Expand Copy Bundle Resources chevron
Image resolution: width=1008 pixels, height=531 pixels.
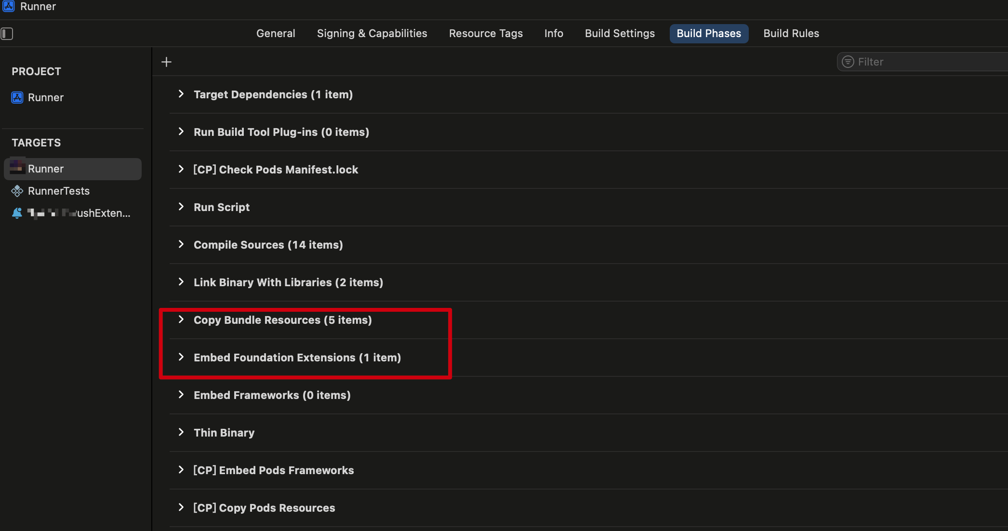tap(181, 319)
